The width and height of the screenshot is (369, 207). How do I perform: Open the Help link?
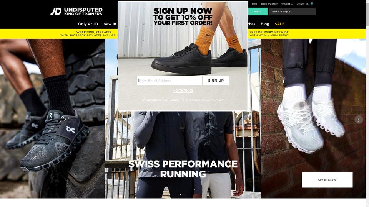pos(254,4)
